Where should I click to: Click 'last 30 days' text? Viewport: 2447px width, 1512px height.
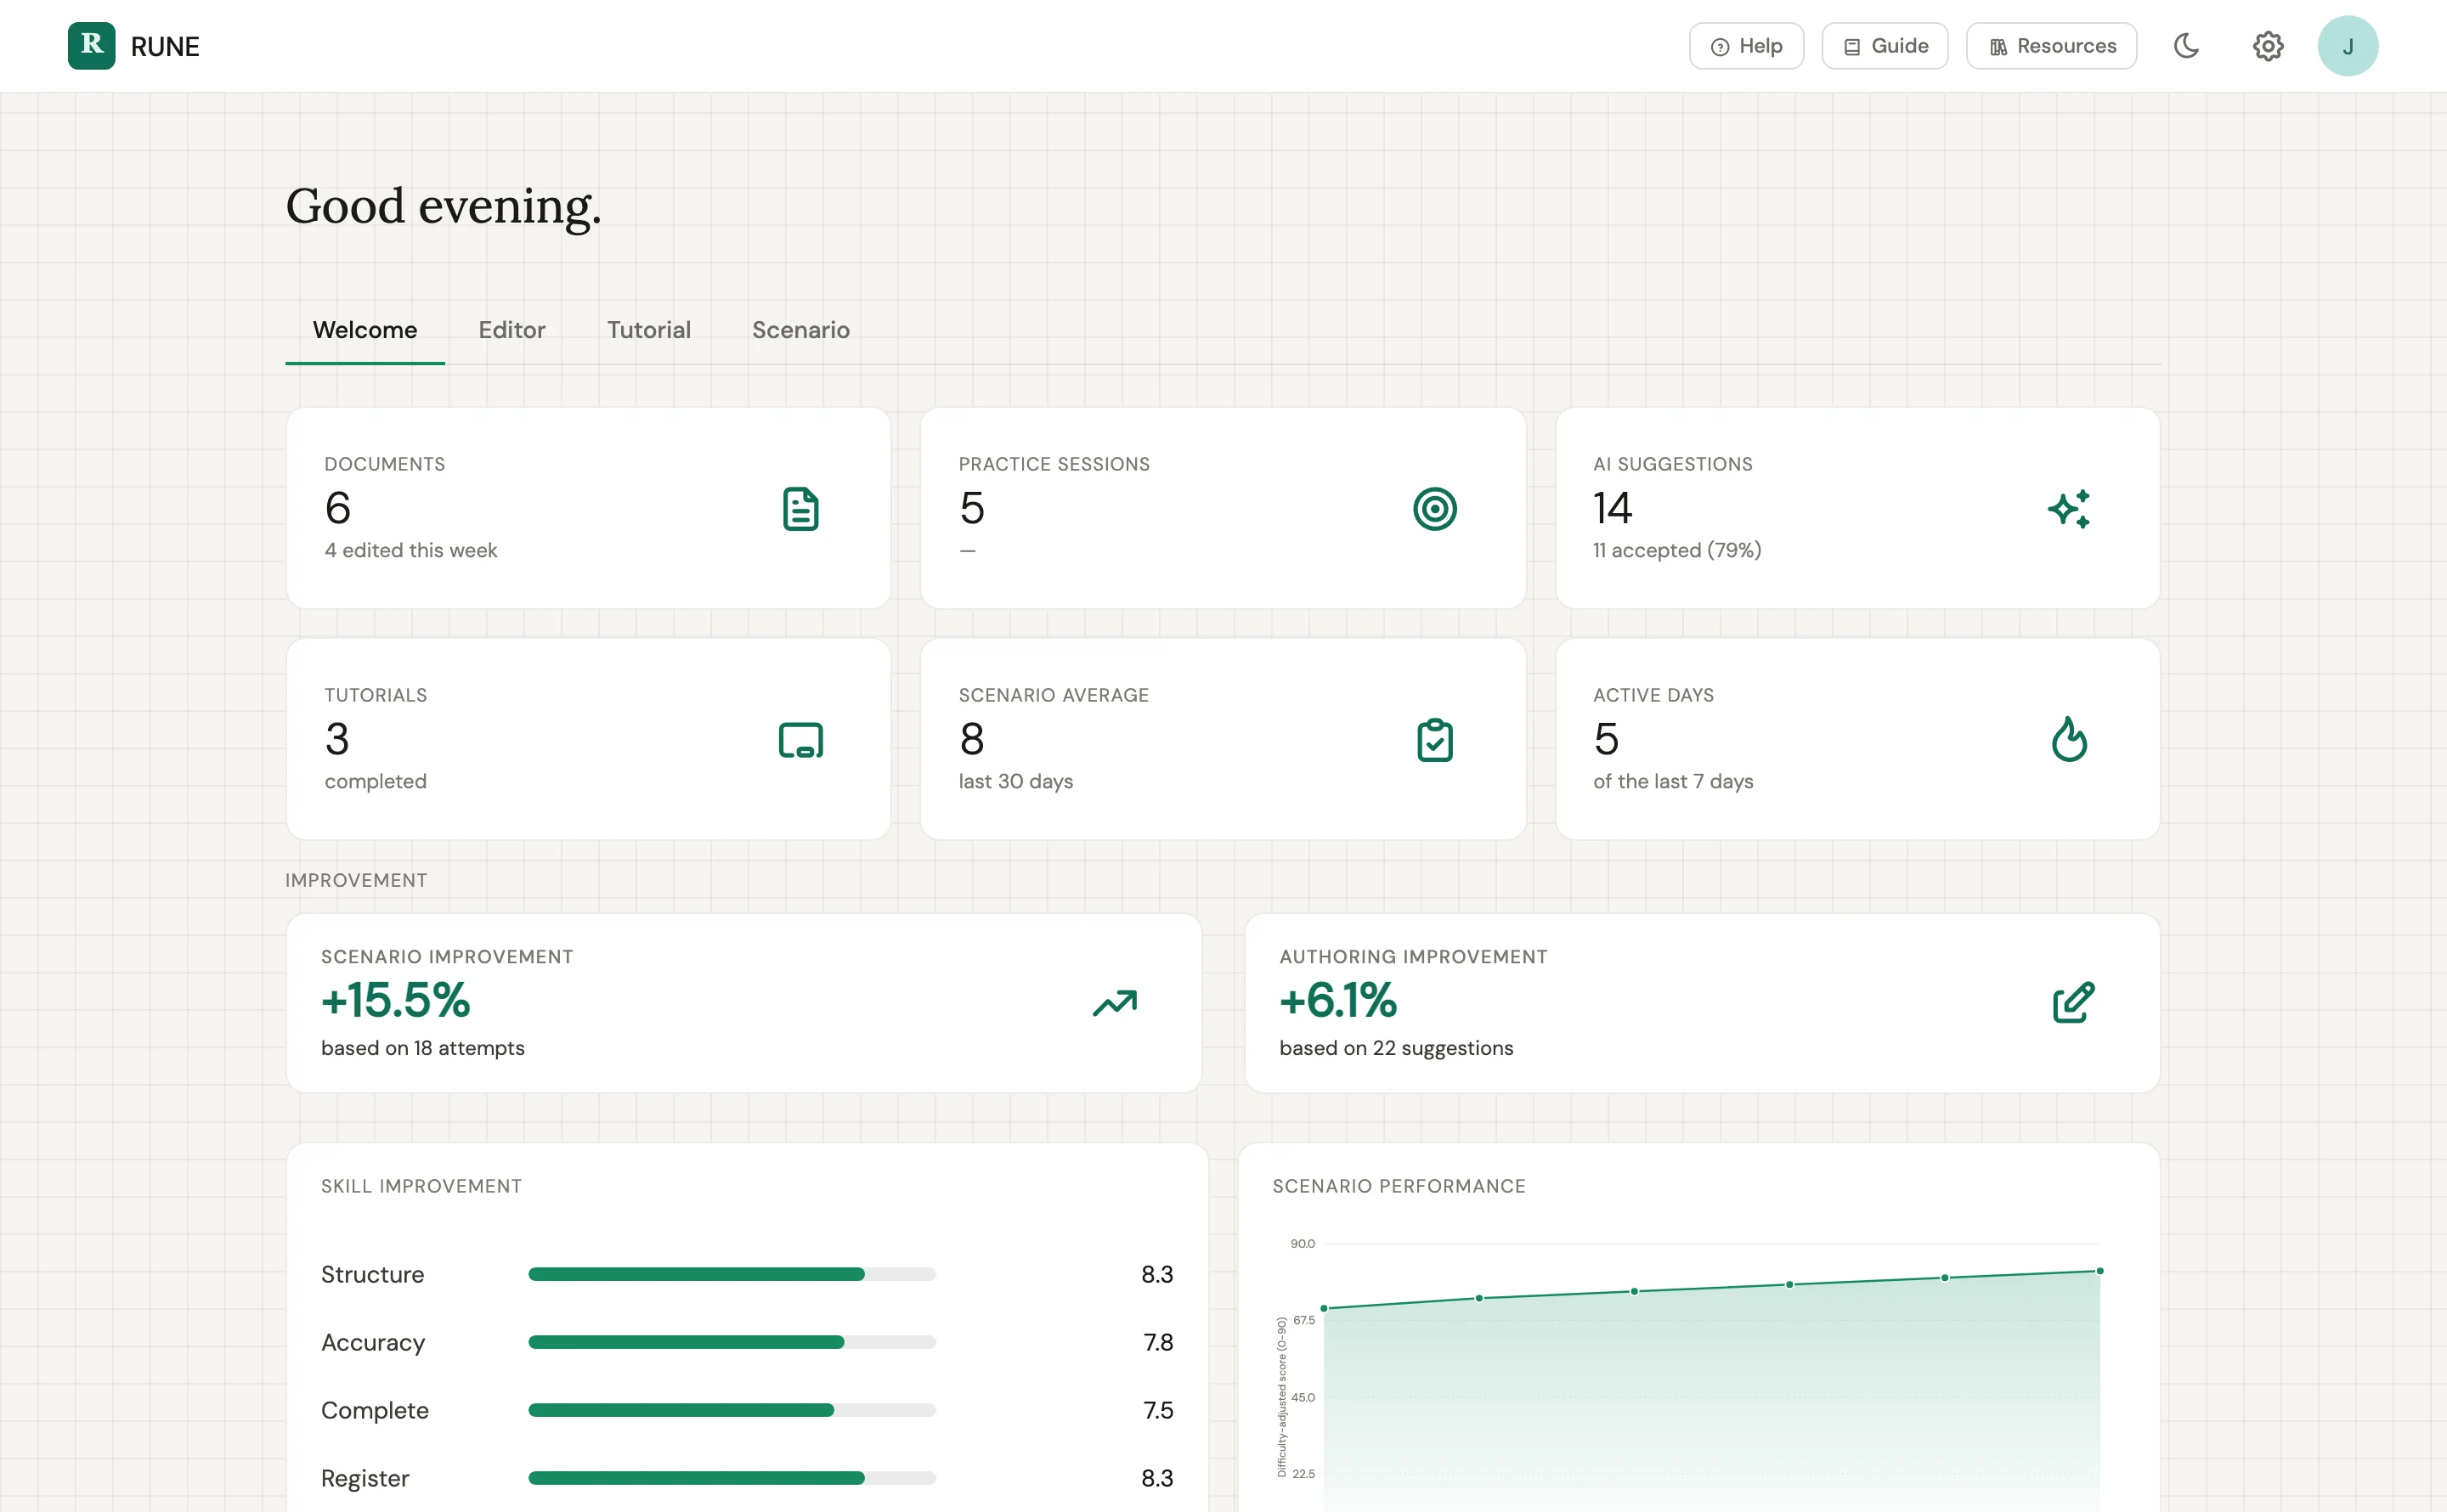coord(1015,781)
